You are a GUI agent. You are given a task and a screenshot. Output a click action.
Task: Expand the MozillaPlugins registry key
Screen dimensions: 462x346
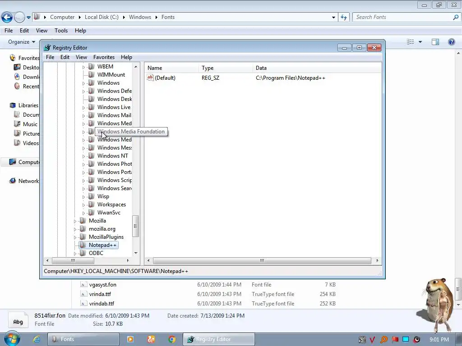[75, 237]
